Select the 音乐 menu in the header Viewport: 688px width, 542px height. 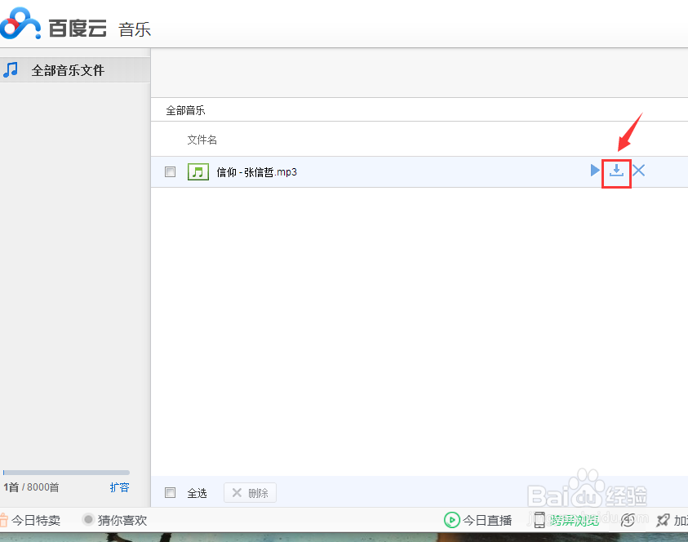[134, 29]
